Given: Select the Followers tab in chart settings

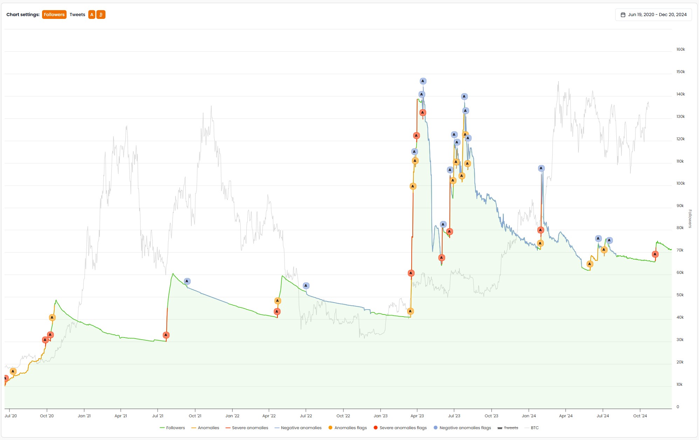Looking at the screenshot, I should tap(54, 15).
